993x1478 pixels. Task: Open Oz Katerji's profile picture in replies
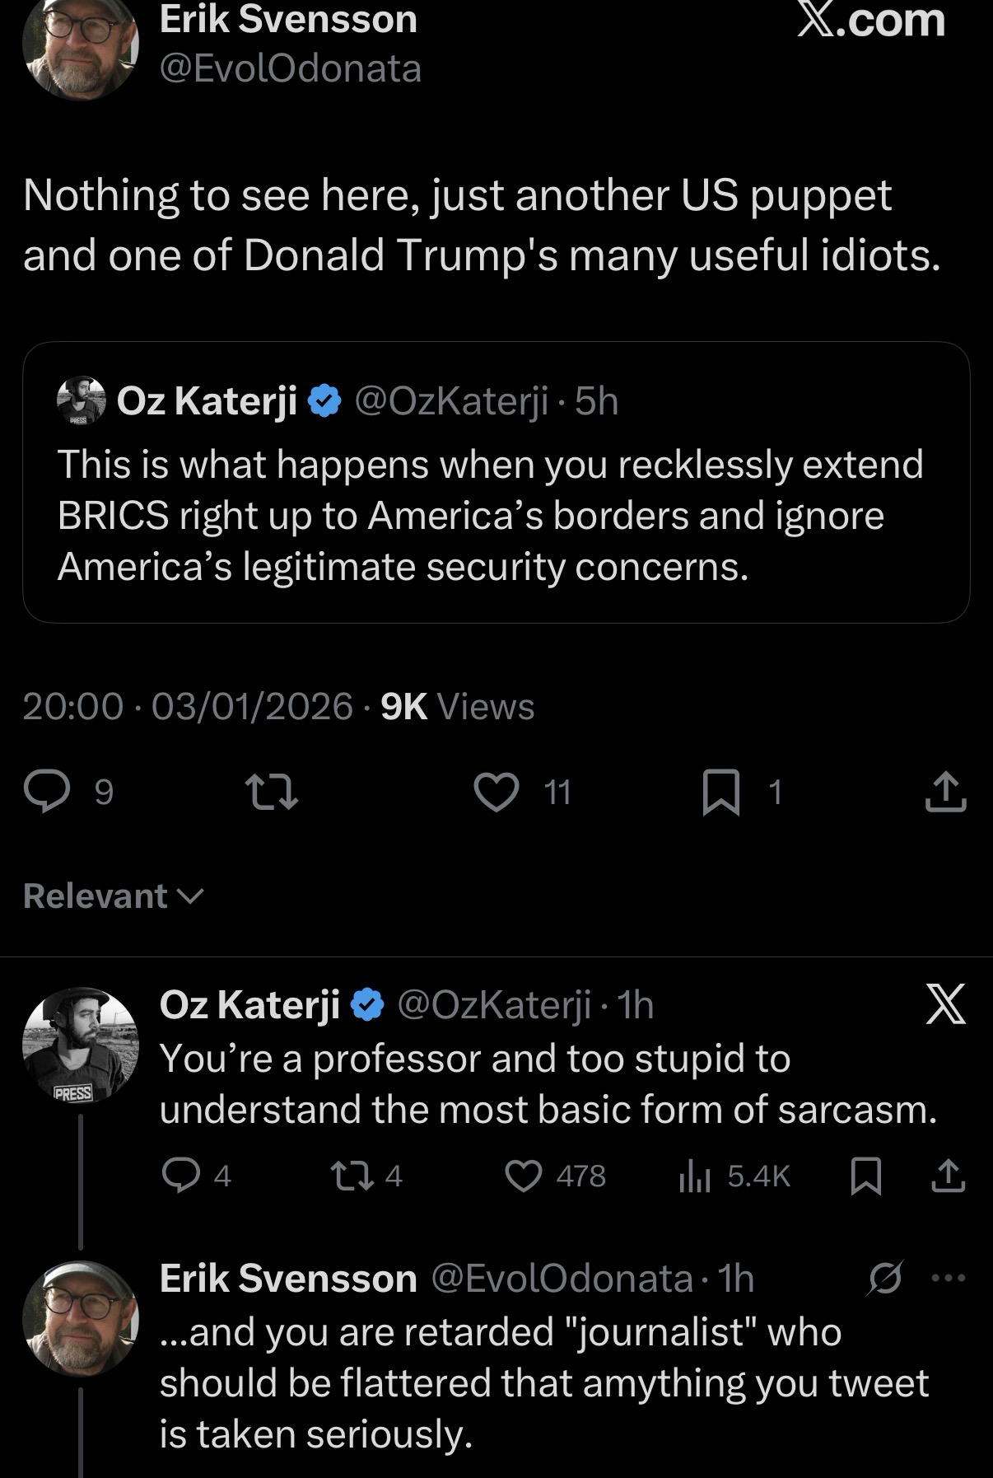(x=80, y=1045)
